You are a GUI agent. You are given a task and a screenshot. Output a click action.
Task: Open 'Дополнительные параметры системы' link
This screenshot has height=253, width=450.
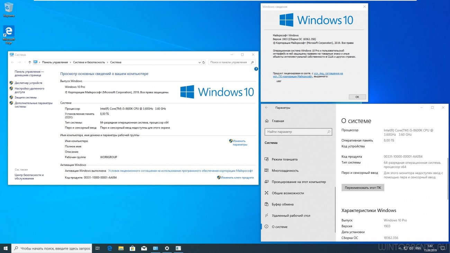pos(34,105)
